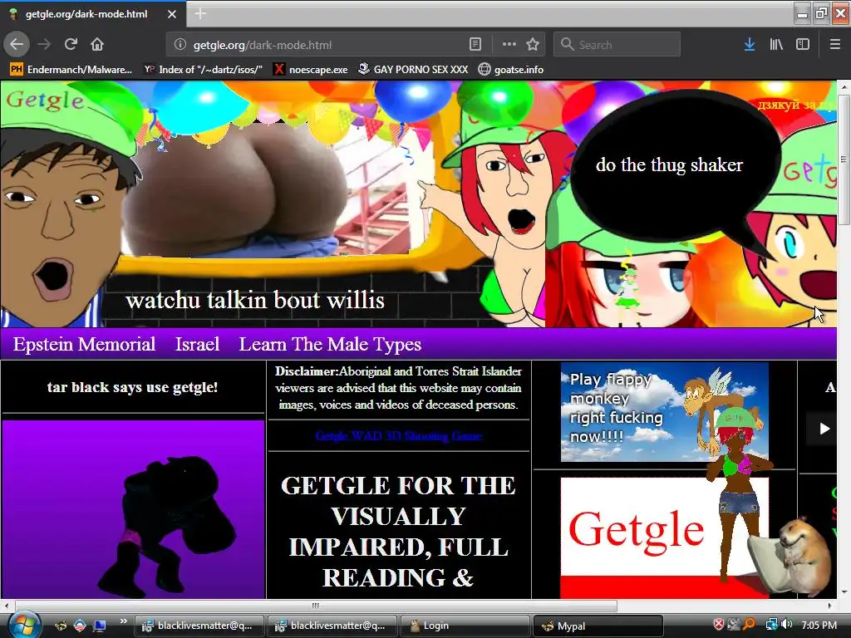The width and height of the screenshot is (851, 638).
Task: Click the white play arrow button
Action: coord(824,429)
